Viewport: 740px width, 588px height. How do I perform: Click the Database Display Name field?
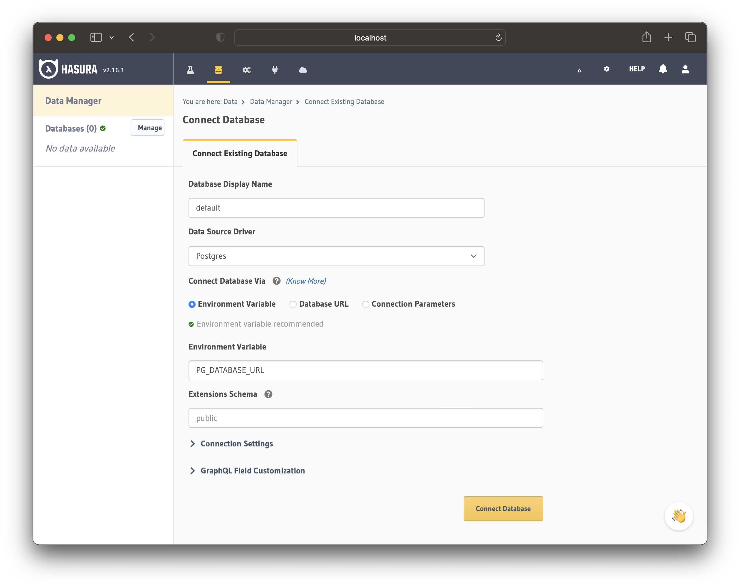pos(336,208)
